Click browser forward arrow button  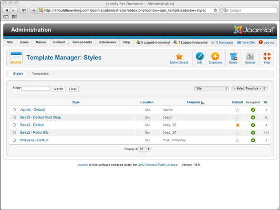[14, 10]
